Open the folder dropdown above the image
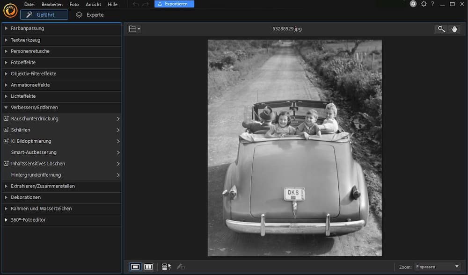This screenshot has width=468, height=275. (x=134, y=29)
